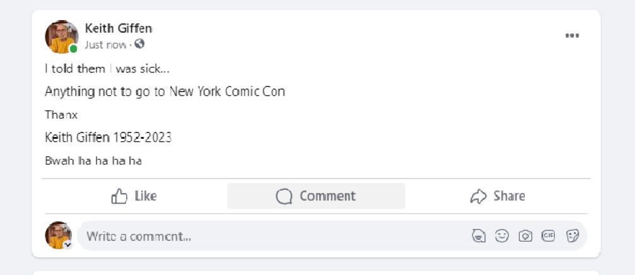Open the three-dot post options menu
635x275 pixels.
click(x=572, y=36)
